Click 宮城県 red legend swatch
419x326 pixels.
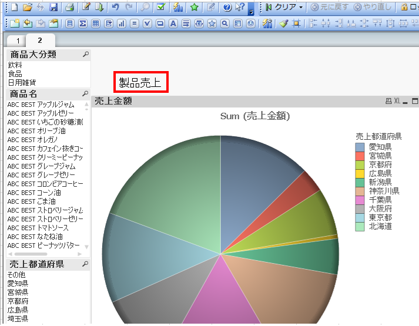[x=360, y=156]
